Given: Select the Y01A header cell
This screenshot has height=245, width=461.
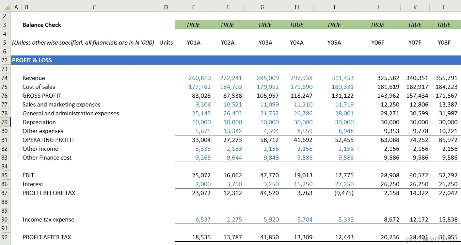Looking at the screenshot, I should click(x=193, y=43).
